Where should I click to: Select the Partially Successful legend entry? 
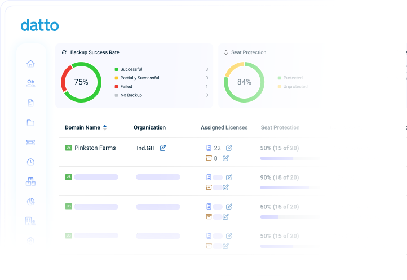click(x=137, y=78)
